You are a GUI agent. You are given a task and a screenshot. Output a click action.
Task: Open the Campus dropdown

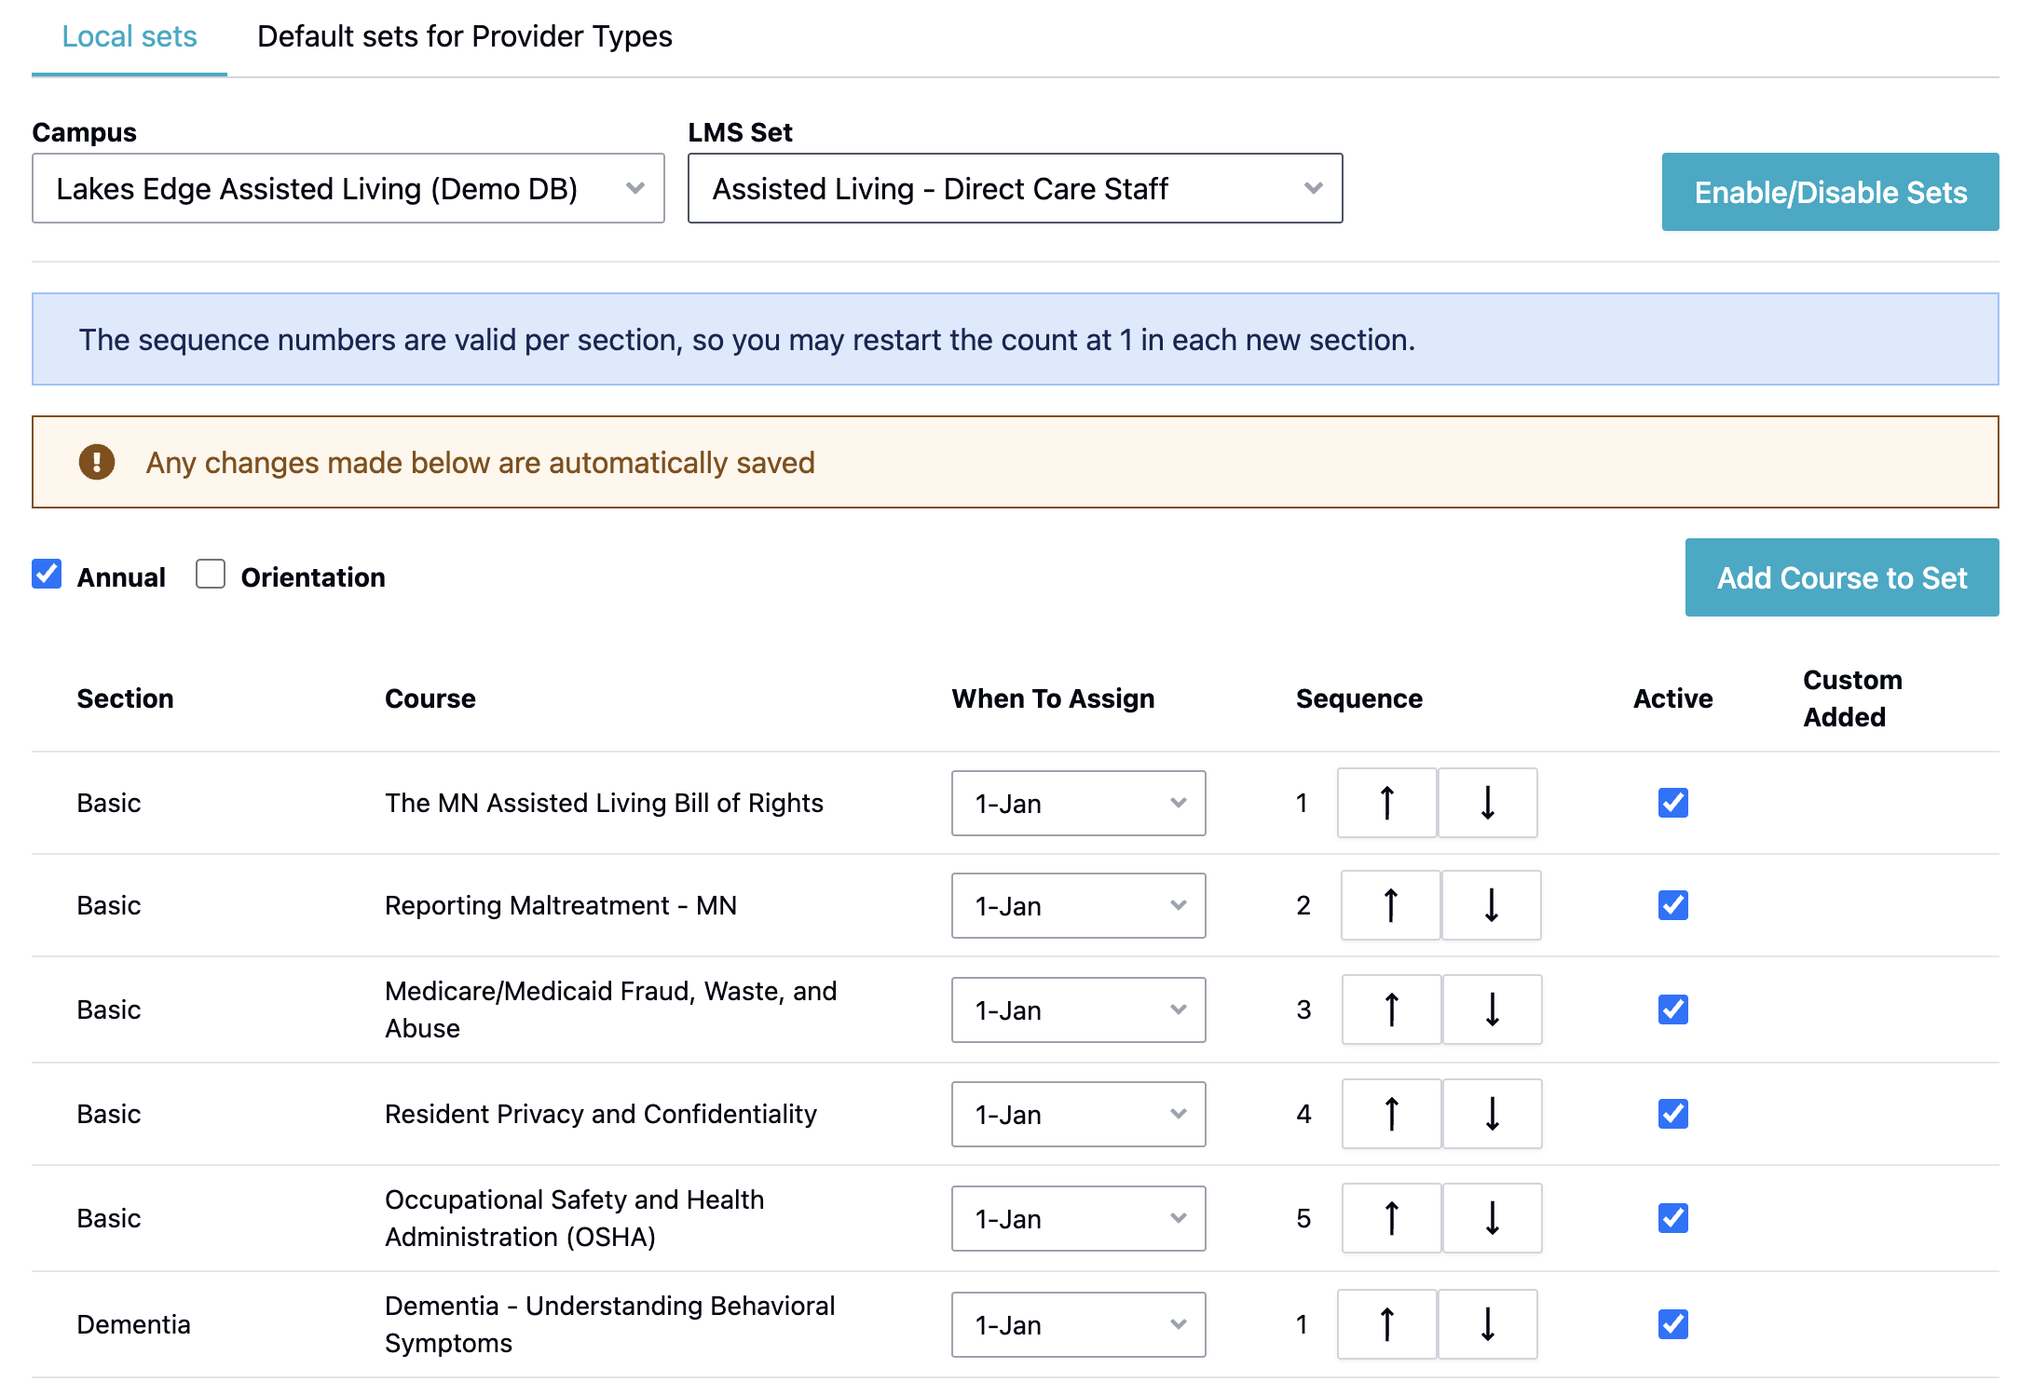(348, 189)
